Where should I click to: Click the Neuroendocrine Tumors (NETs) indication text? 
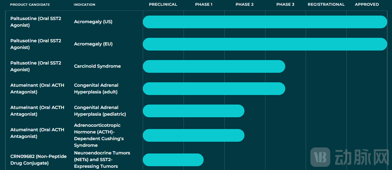pyautogui.click(x=102, y=160)
